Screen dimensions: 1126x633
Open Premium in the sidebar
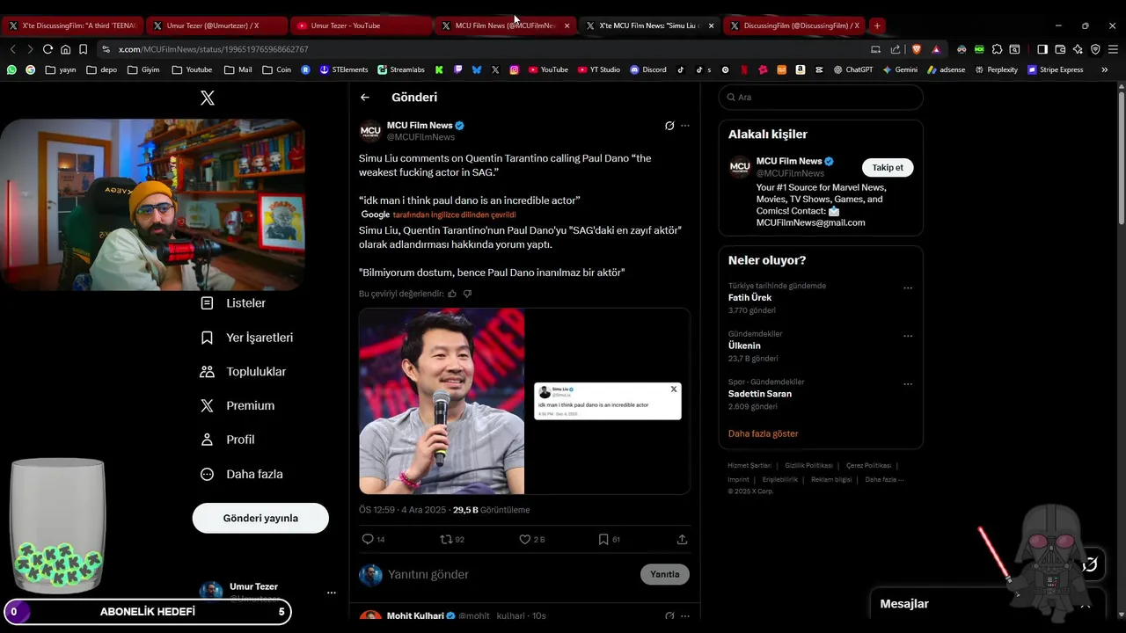pos(238,405)
